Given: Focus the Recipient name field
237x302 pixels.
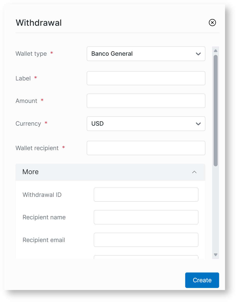Looking at the screenshot, I should (x=146, y=217).
